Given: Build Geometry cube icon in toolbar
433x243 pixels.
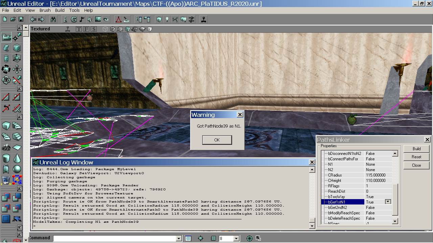Looking at the screenshot, I should 159,19.
